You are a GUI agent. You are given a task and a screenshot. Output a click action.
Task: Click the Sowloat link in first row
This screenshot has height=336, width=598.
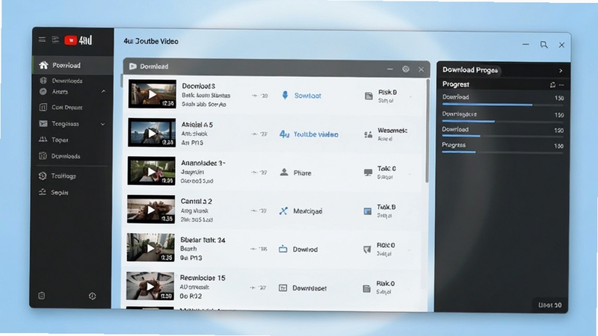point(307,96)
